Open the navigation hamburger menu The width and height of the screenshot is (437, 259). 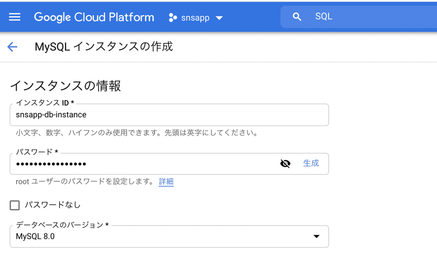pos(14,16)
